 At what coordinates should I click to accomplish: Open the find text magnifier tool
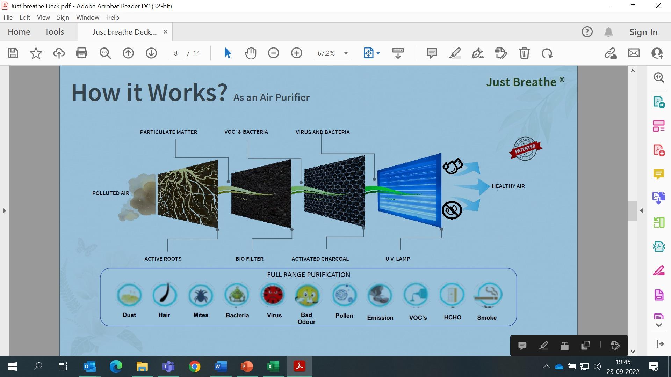pos(105,53)
